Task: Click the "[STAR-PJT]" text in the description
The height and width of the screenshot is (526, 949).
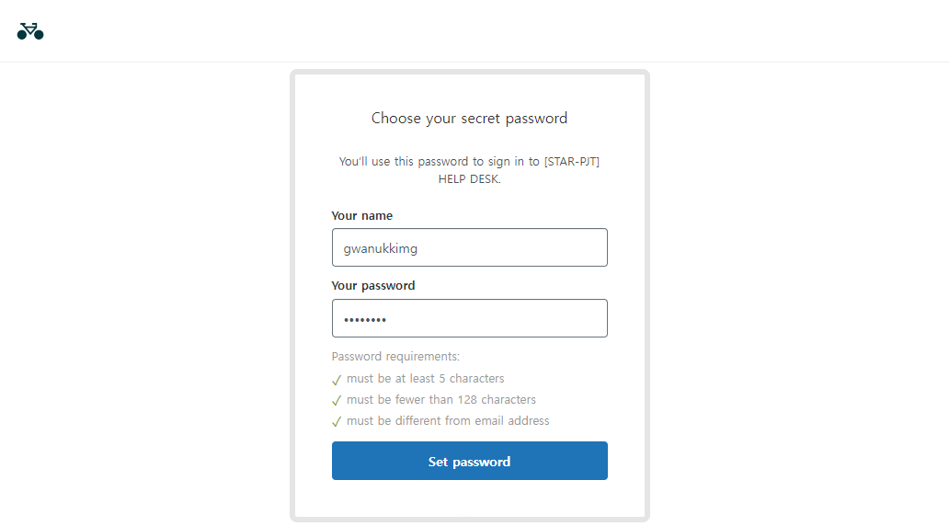Action: point(572,162)
